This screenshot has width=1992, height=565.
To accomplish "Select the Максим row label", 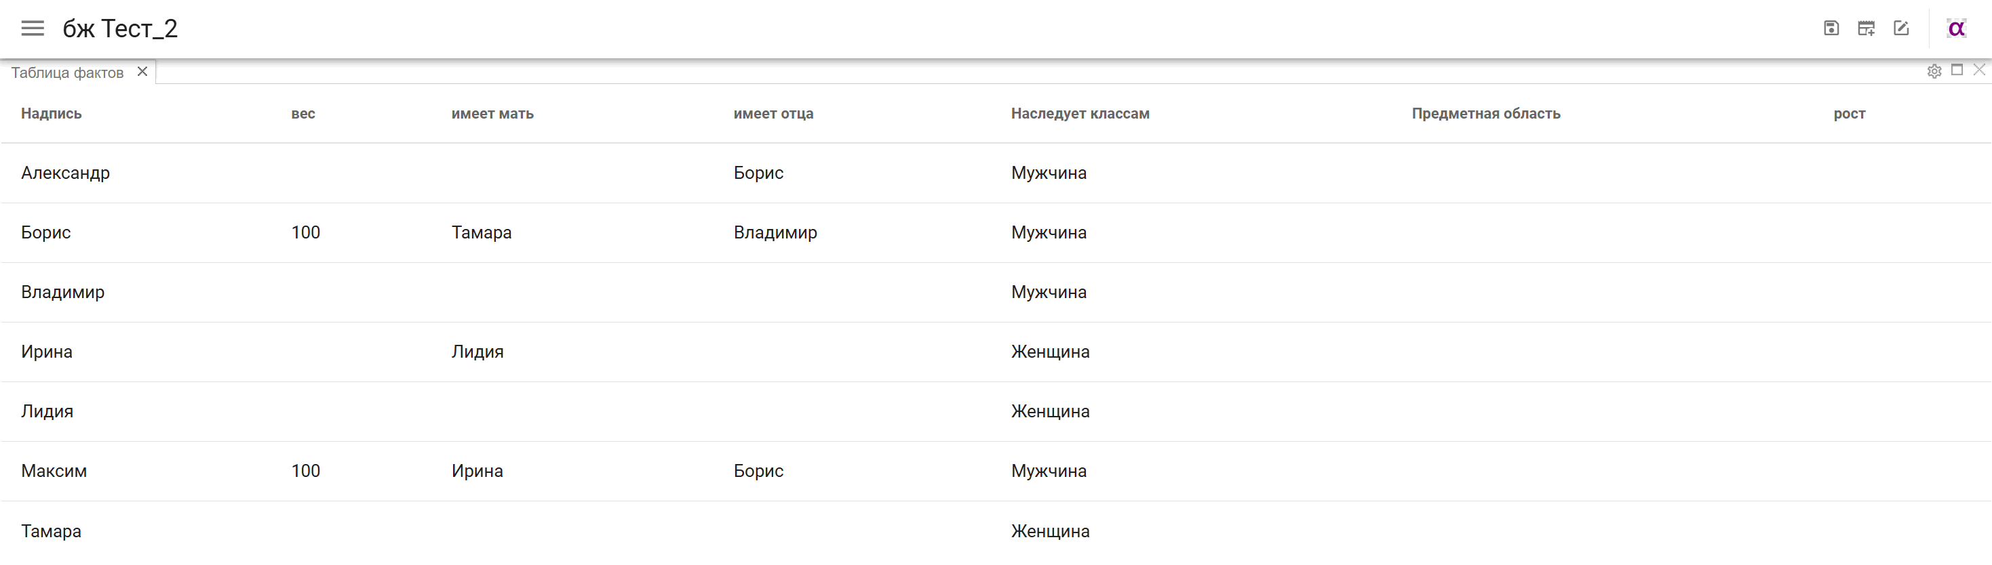I will pos(54,471).
